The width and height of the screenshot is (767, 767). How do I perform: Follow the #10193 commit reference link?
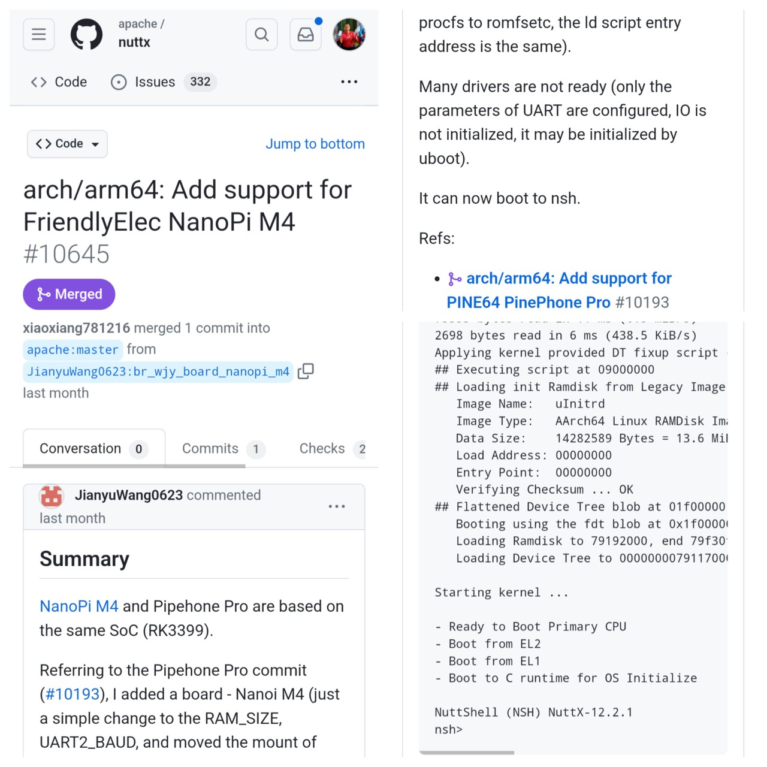[x=72, y=694]
